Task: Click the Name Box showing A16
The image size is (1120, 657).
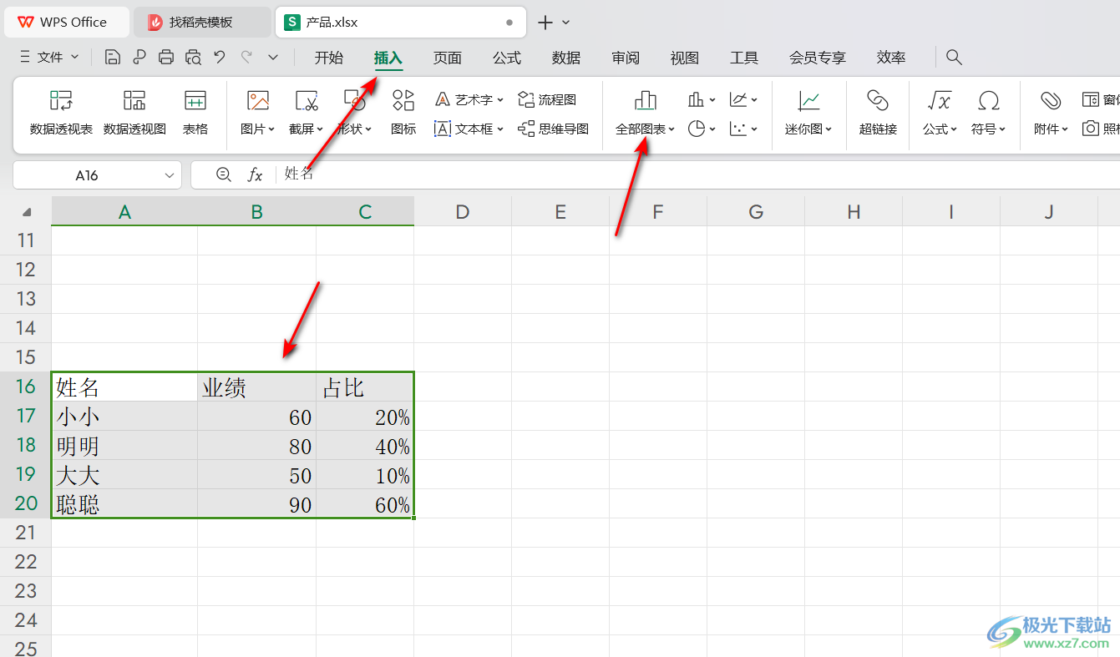Action: click(x=87, y=175)
